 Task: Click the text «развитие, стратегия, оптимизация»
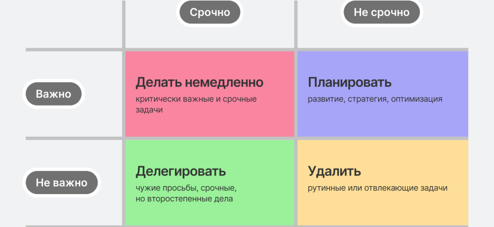coord(375,99)
